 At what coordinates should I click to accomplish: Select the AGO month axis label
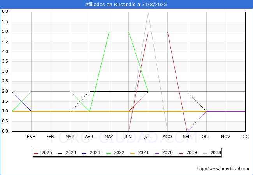(167, 137)
